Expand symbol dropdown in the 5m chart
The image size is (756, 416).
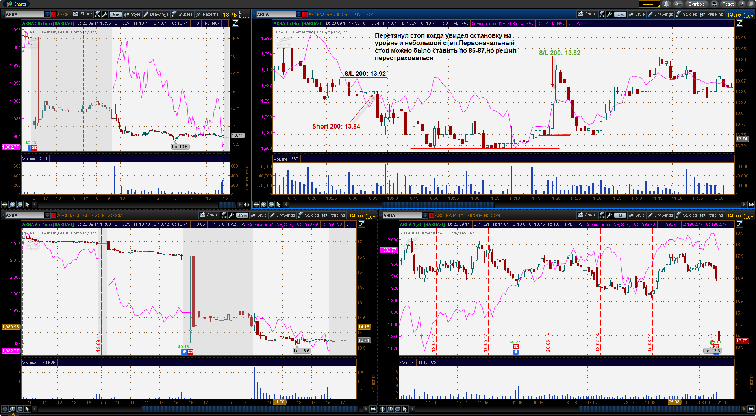(x=48, y=15)
